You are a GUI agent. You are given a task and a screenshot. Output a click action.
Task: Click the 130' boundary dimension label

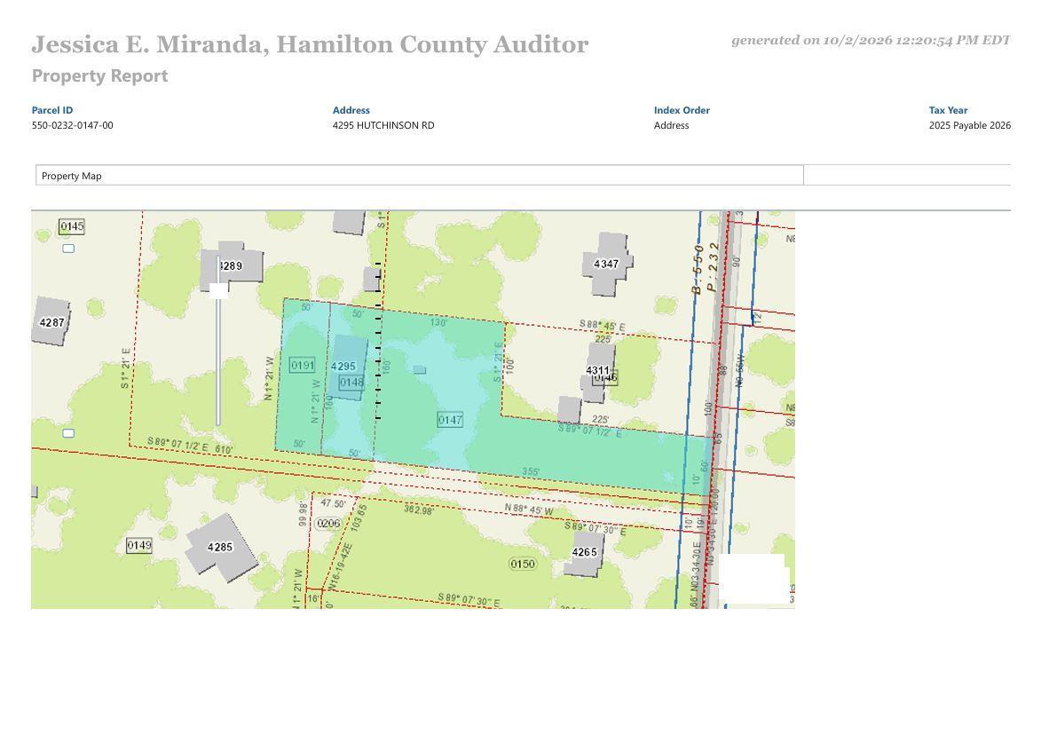pyautogui.click(x=438, y=323)
